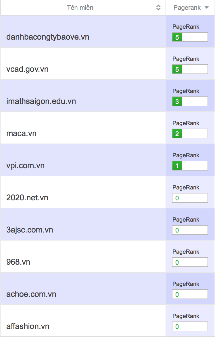Click the Pagerank sort dropdown arrow

coord(206,8)
